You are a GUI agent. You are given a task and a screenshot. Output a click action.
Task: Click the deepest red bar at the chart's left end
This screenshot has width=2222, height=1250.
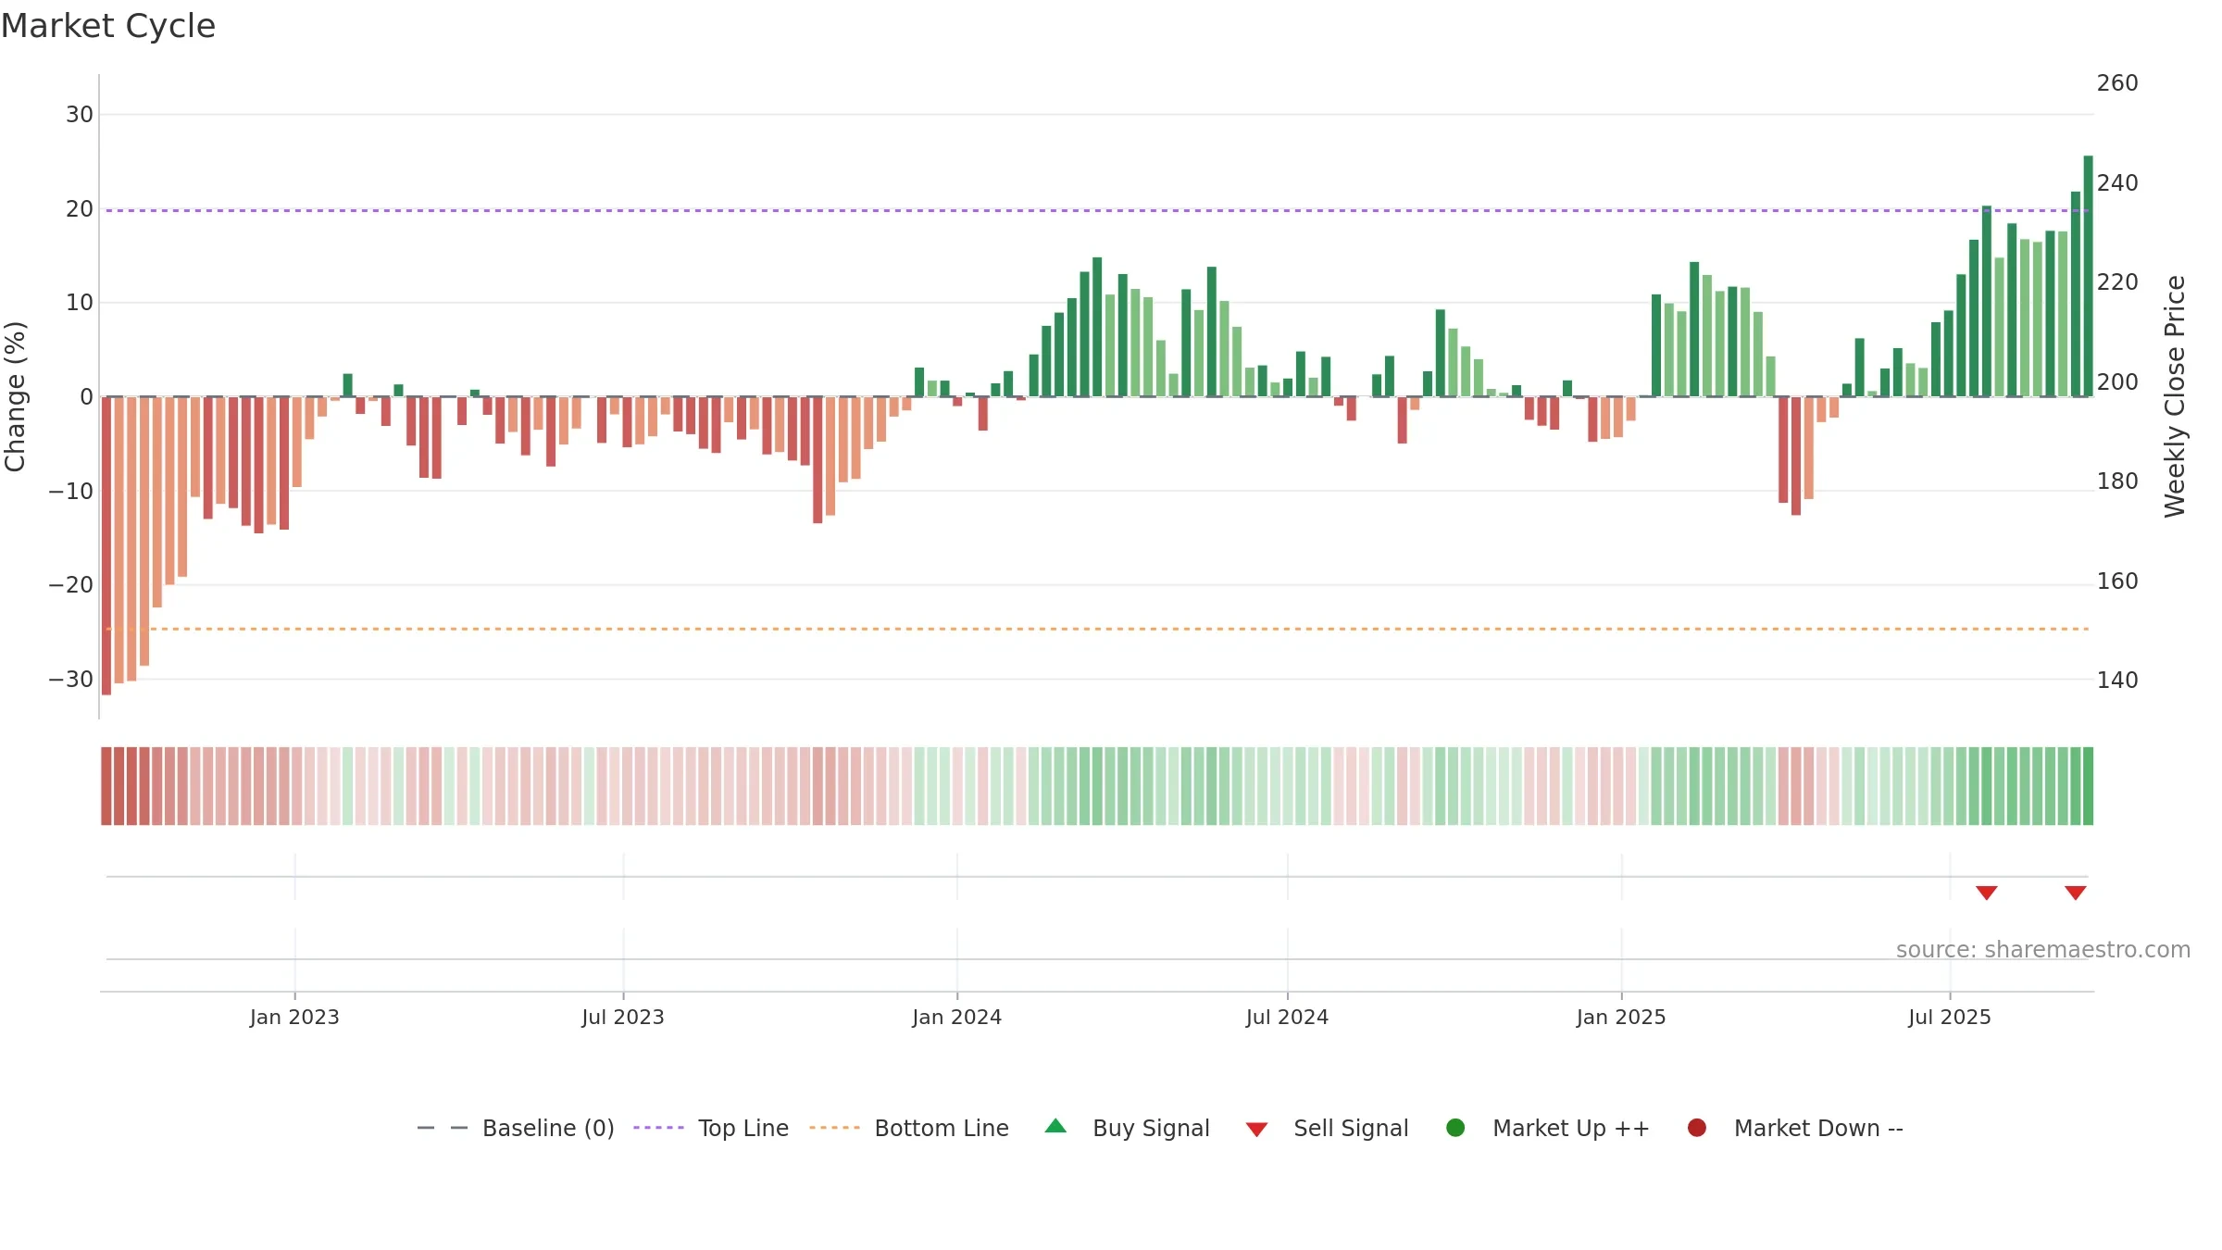point(106,545)
